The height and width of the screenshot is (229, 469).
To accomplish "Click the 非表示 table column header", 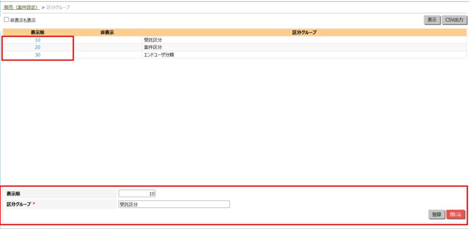I will click(107, 32).
